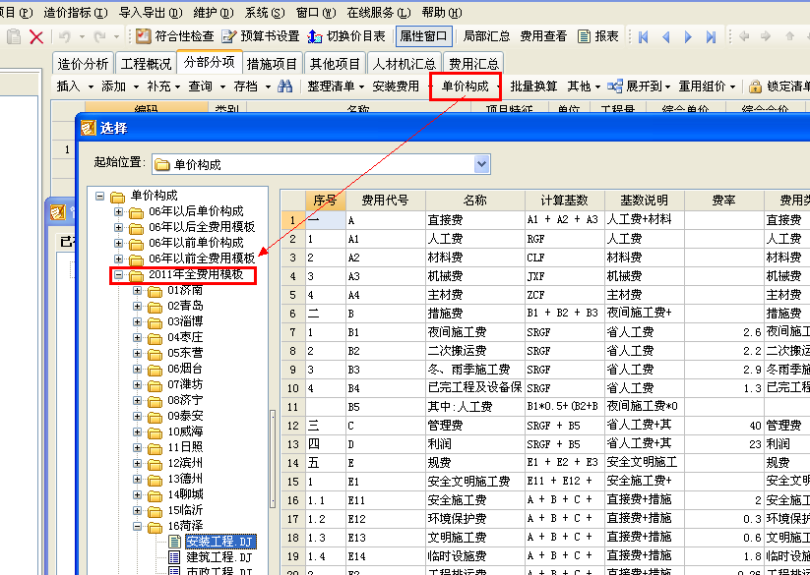Select 10威海 folder
Image resolution: width=810 pixels, height=575 pixels.
pos(185,431)
